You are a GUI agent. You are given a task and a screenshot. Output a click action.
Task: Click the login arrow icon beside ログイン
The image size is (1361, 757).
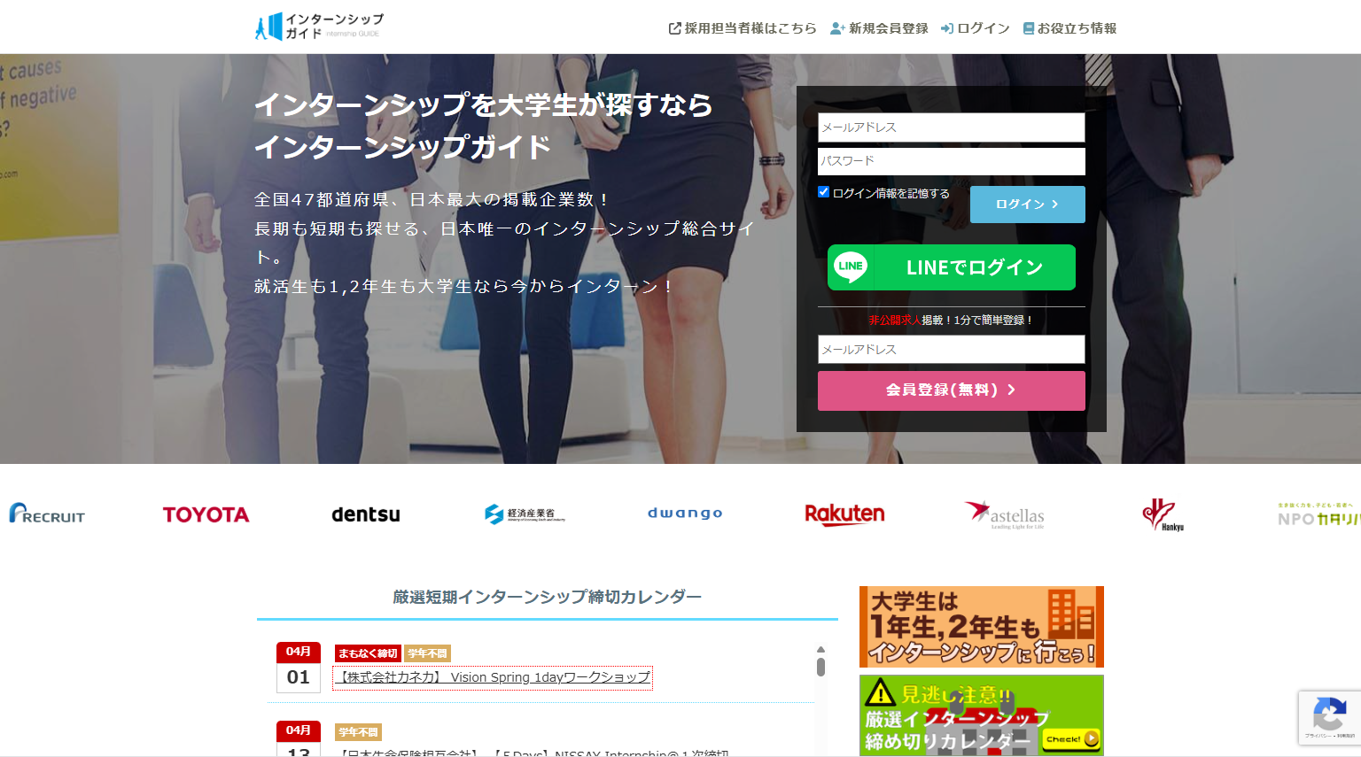tap(947, 28)
